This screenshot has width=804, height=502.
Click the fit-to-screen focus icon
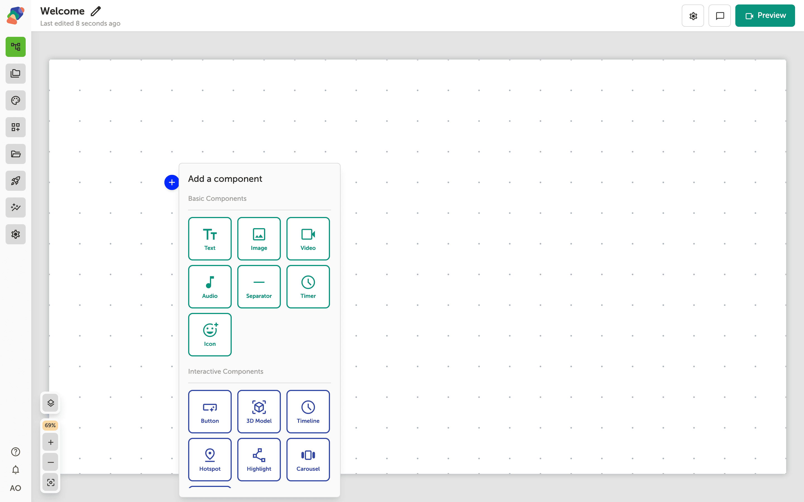51,482
